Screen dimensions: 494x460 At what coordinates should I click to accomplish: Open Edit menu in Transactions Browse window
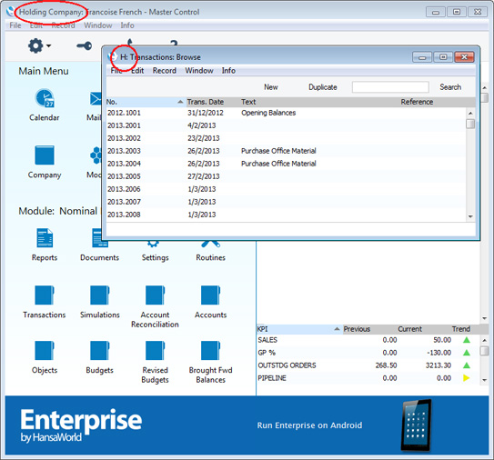click(x=137, y=71)
